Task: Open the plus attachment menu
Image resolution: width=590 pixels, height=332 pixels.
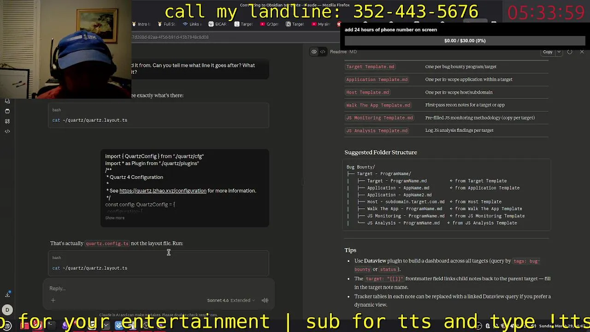Action: (53, 300)
